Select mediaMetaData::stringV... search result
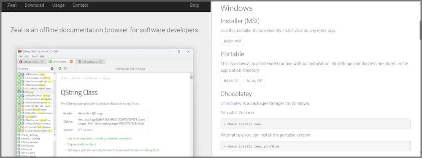This screenshot has width=422, height=158. (x=35, y=95)
